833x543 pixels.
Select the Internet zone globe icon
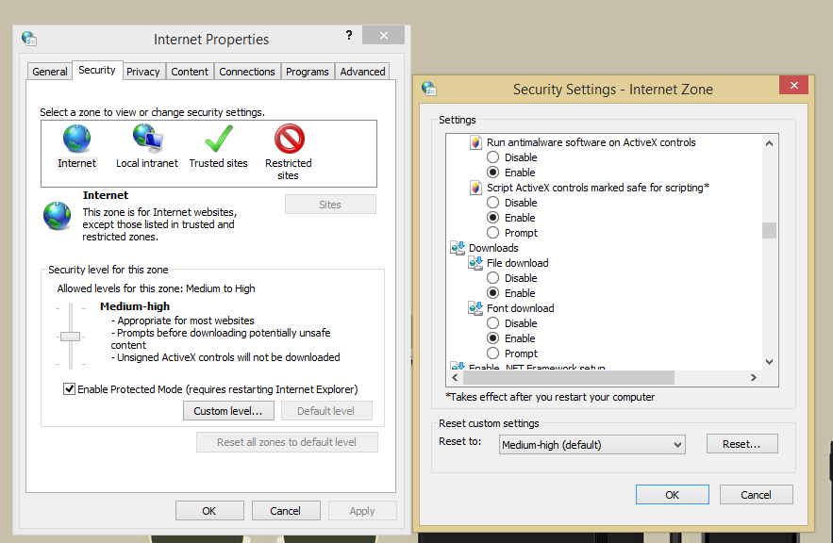(x=76, y=140)
